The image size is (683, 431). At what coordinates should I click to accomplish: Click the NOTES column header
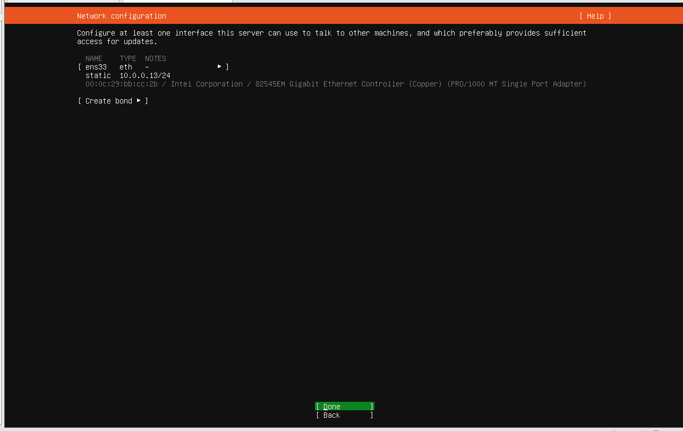(156, 58)
